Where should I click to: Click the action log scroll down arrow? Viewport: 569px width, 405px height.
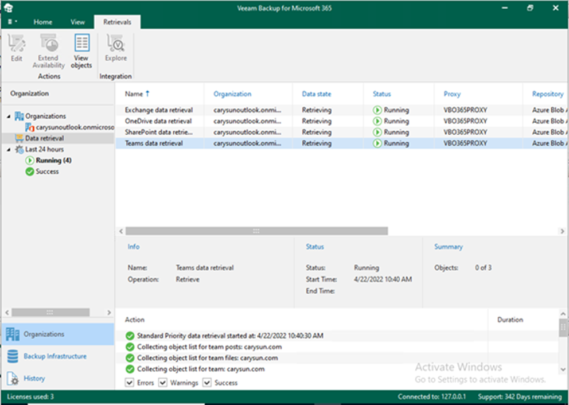(563, 370)
